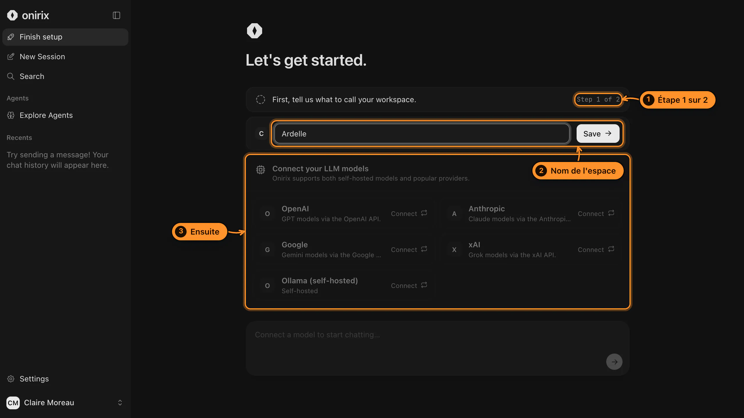Expand the Claire Moreau account switcher

click(x=120, y=403)
